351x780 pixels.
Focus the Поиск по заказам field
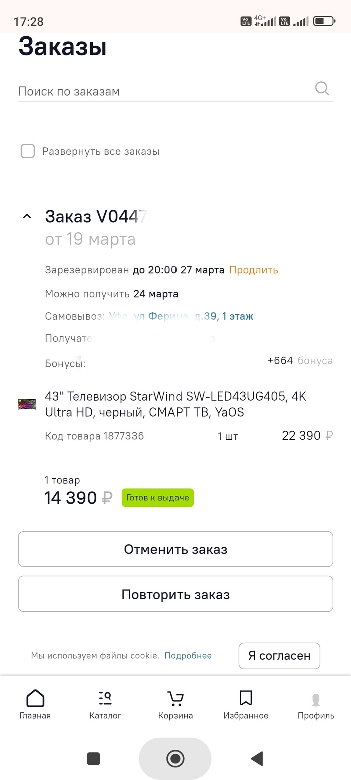[x=160, y=91]
